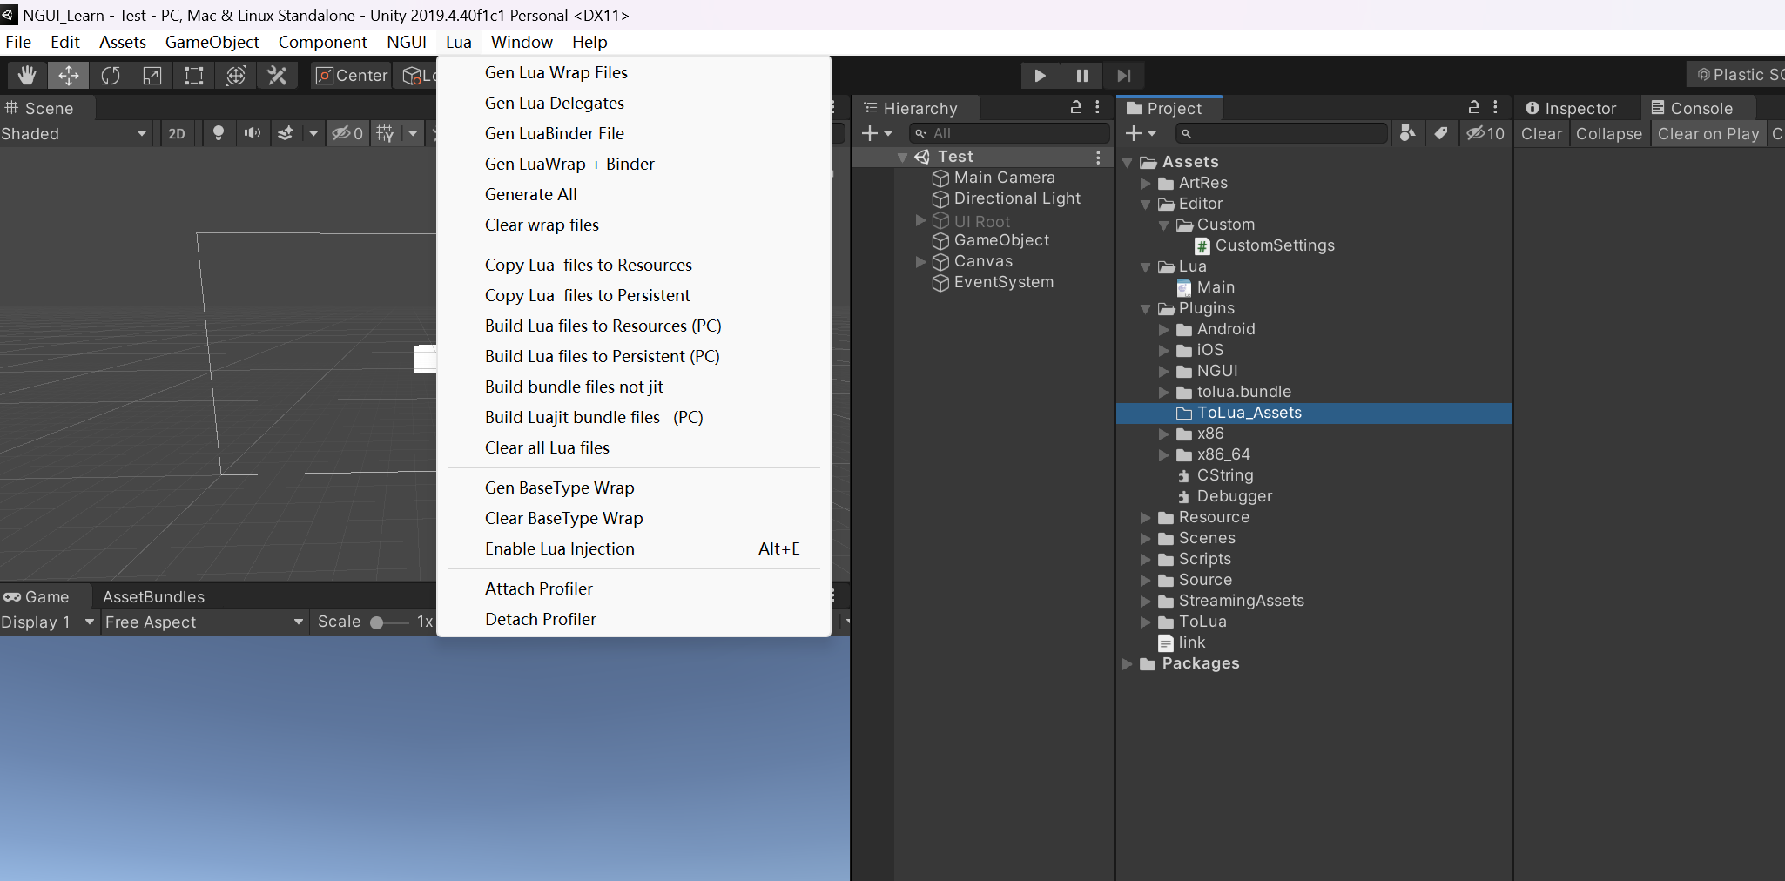The height and width of the screenshot is (881, 1785).
Task: Toggle scene effects icon
Action: point(285,133)
